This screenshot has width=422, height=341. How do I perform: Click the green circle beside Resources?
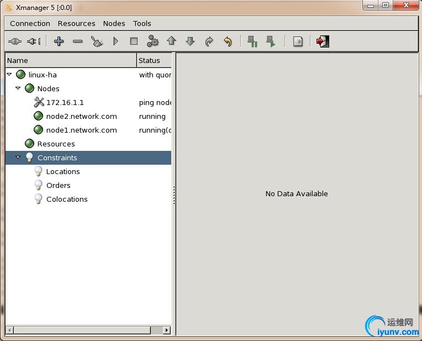click(x=29, y=144)
